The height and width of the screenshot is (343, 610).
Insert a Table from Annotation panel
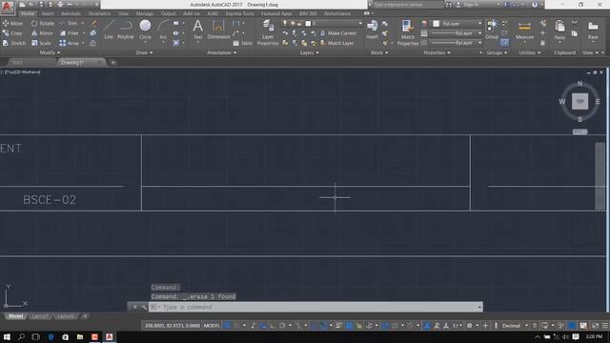click(x=243, y=43)
